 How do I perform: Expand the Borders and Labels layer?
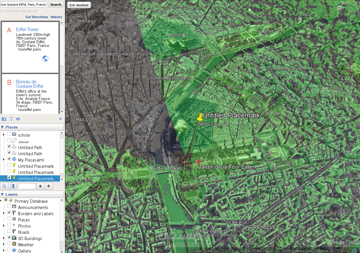coord(4,213)
